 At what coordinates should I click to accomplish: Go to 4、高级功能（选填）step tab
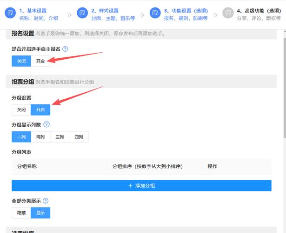[x=259, y=11]
